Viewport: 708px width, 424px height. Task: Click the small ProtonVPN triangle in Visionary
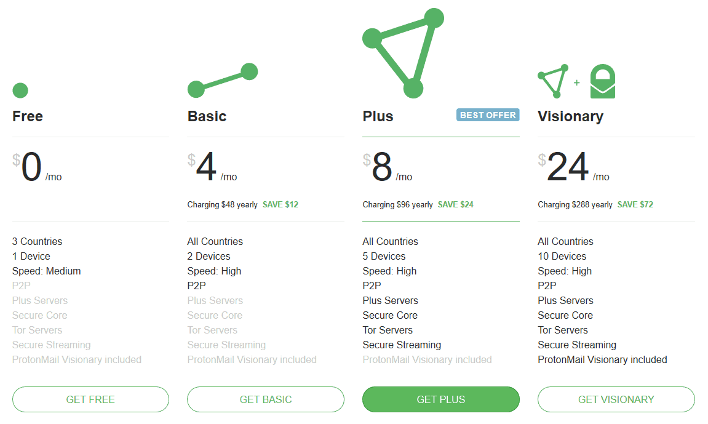pos(553,81)
